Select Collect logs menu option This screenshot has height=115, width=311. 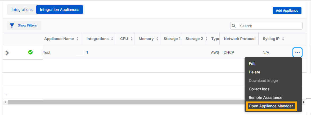point(259,89)
